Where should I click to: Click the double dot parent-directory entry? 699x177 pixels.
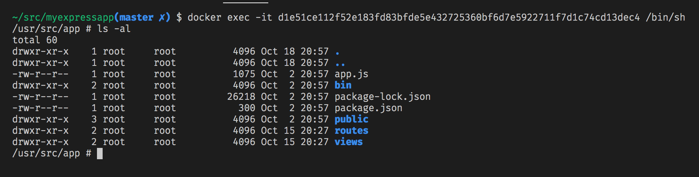(x=340, y=64)
